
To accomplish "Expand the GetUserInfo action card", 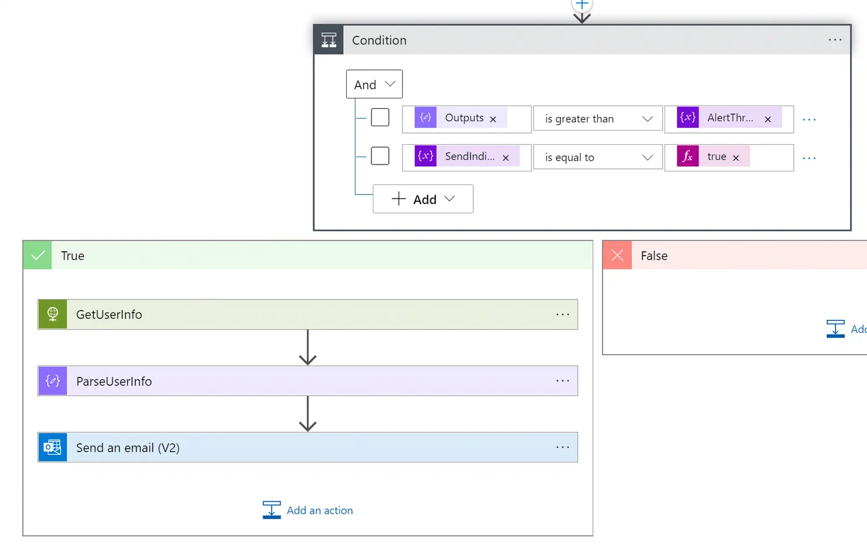I will (x=308, y=314).
